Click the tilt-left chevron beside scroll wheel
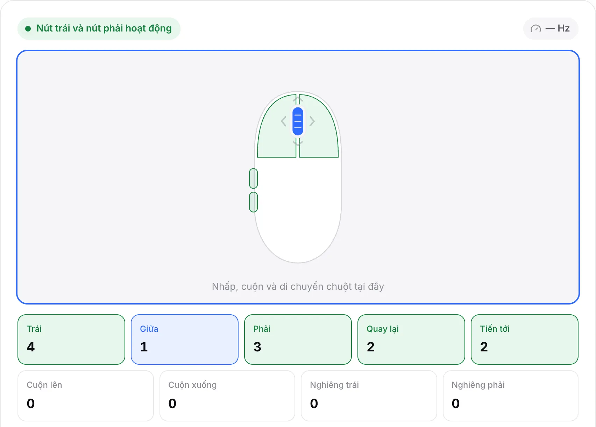This screenshot has height=427, width=596. [x=284, y=121]
